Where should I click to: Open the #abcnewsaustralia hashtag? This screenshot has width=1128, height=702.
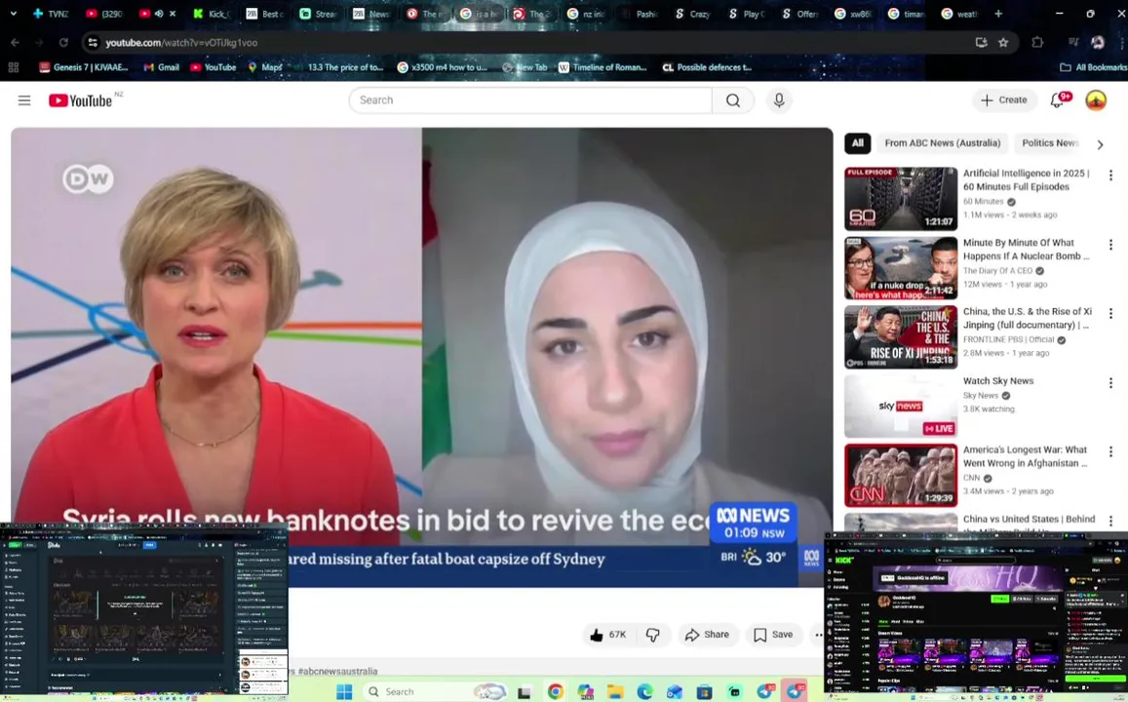tap(338, 671)
